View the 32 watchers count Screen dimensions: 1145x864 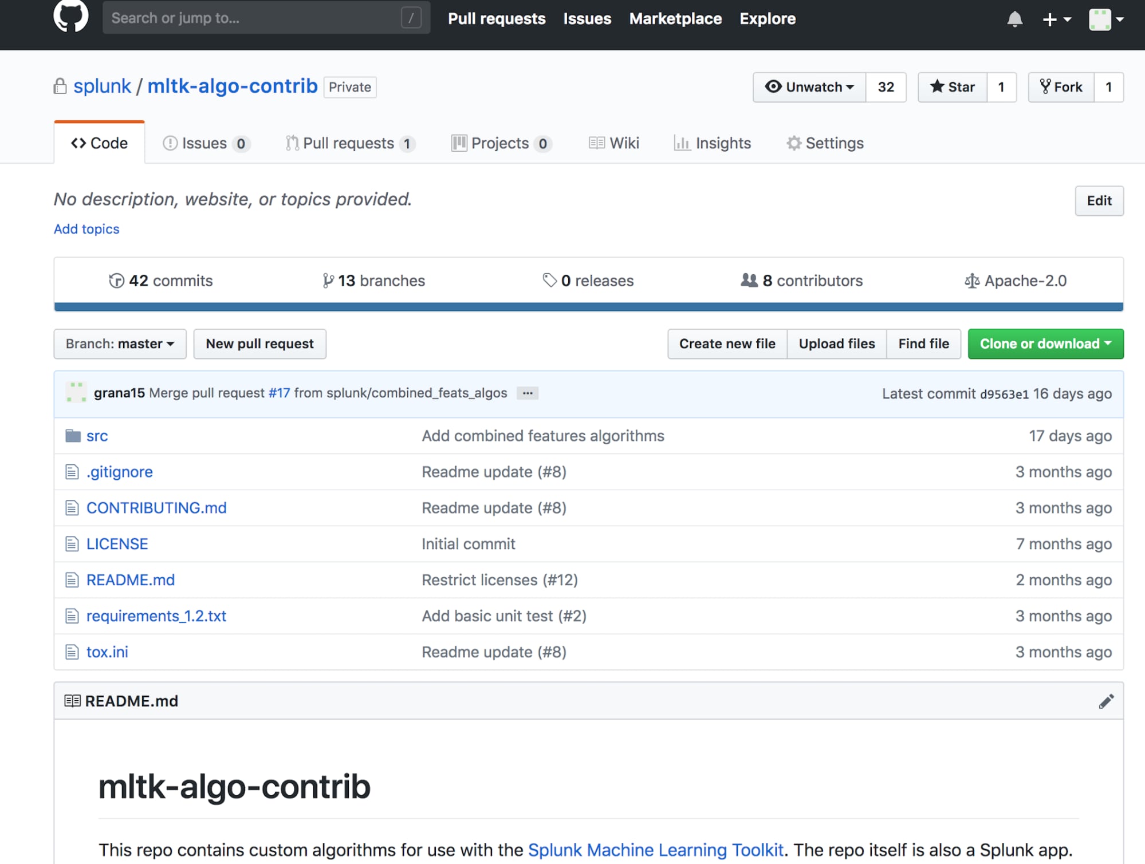[x=886, y=87]
